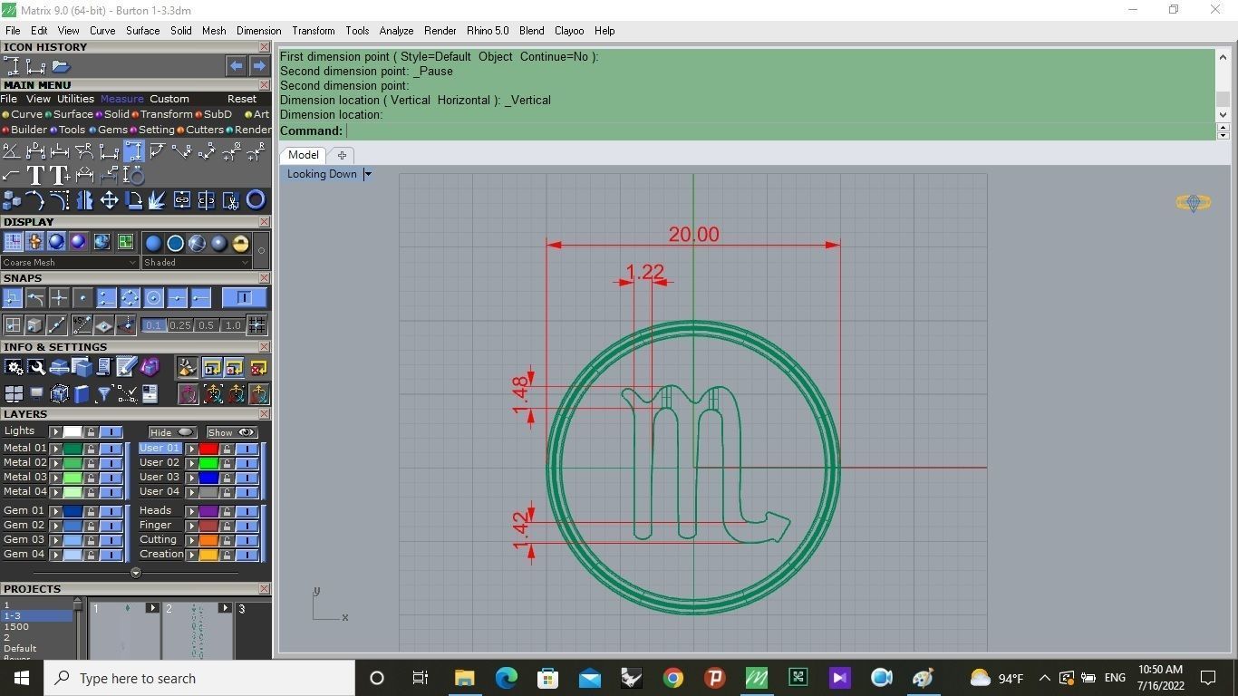Toggle the lock on Metal 01 layer
The width and height of the screenshot is (1238, 696).
pos(91,448)
